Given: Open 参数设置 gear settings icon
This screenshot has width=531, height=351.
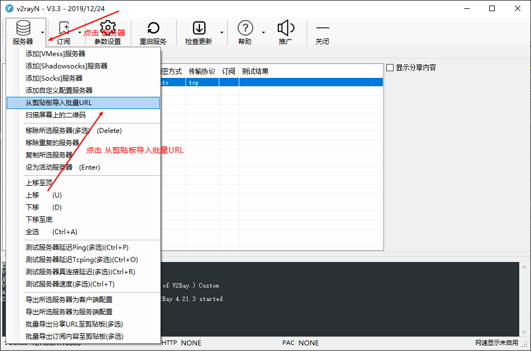Looking at the screenshot, I should tap(107, 28).
